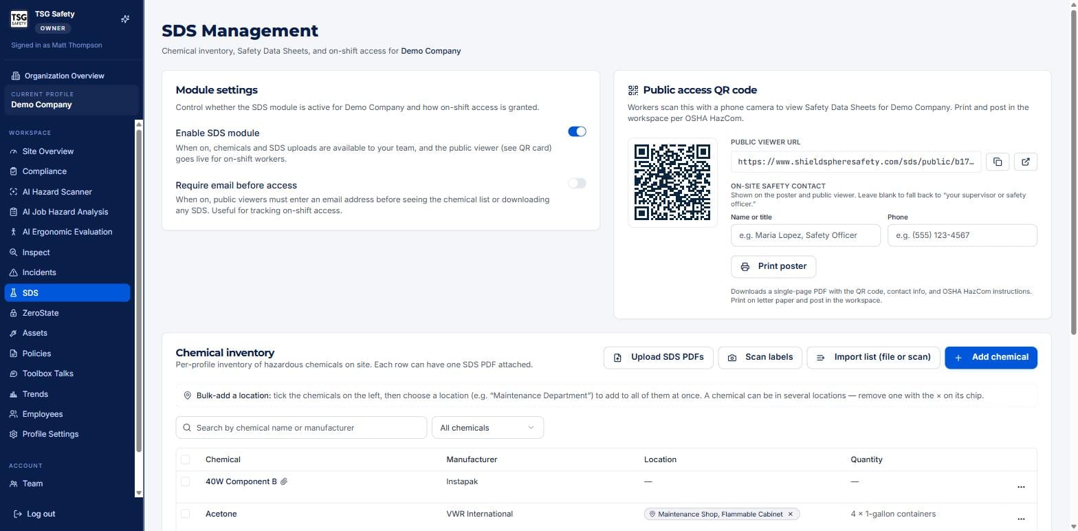The height and width of the screenshot is (531, 1078).
Task: Open Assets page
Action: click(67, 333)
